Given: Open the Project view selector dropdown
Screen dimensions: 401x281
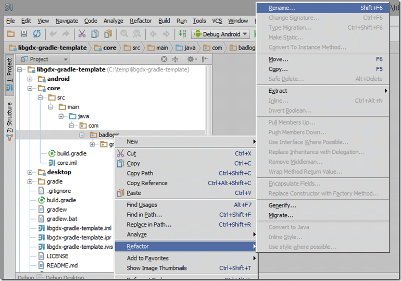Looking at the screenshot, I should 44,59.
